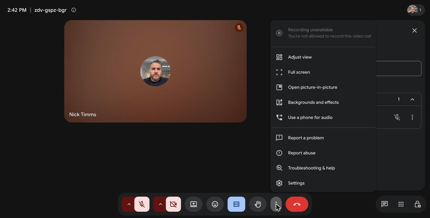The width and height of the screenshot is (430, 218).
Task: Click the present now screen-share icon
Action: pyautogui.click(x=193, y=204)
